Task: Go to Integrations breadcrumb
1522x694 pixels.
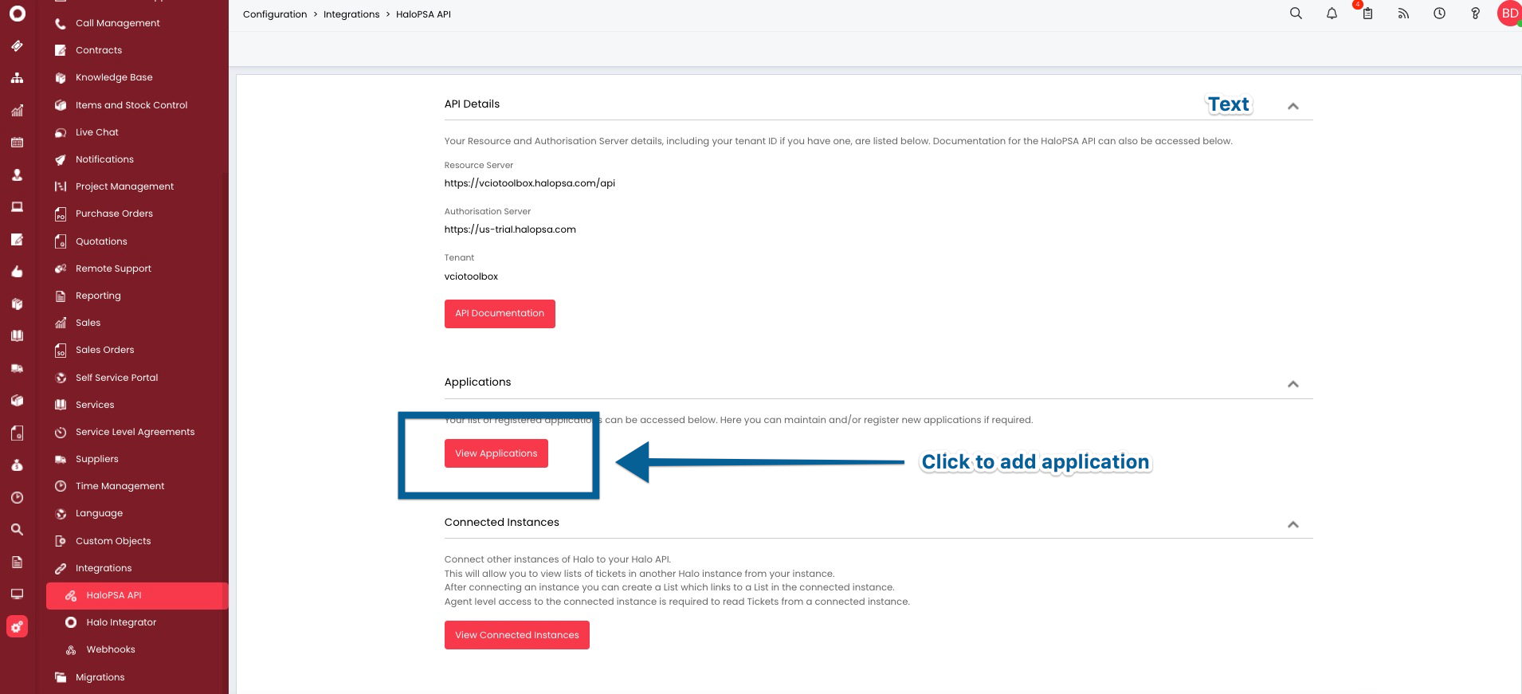Action: [x=351, y=14]
